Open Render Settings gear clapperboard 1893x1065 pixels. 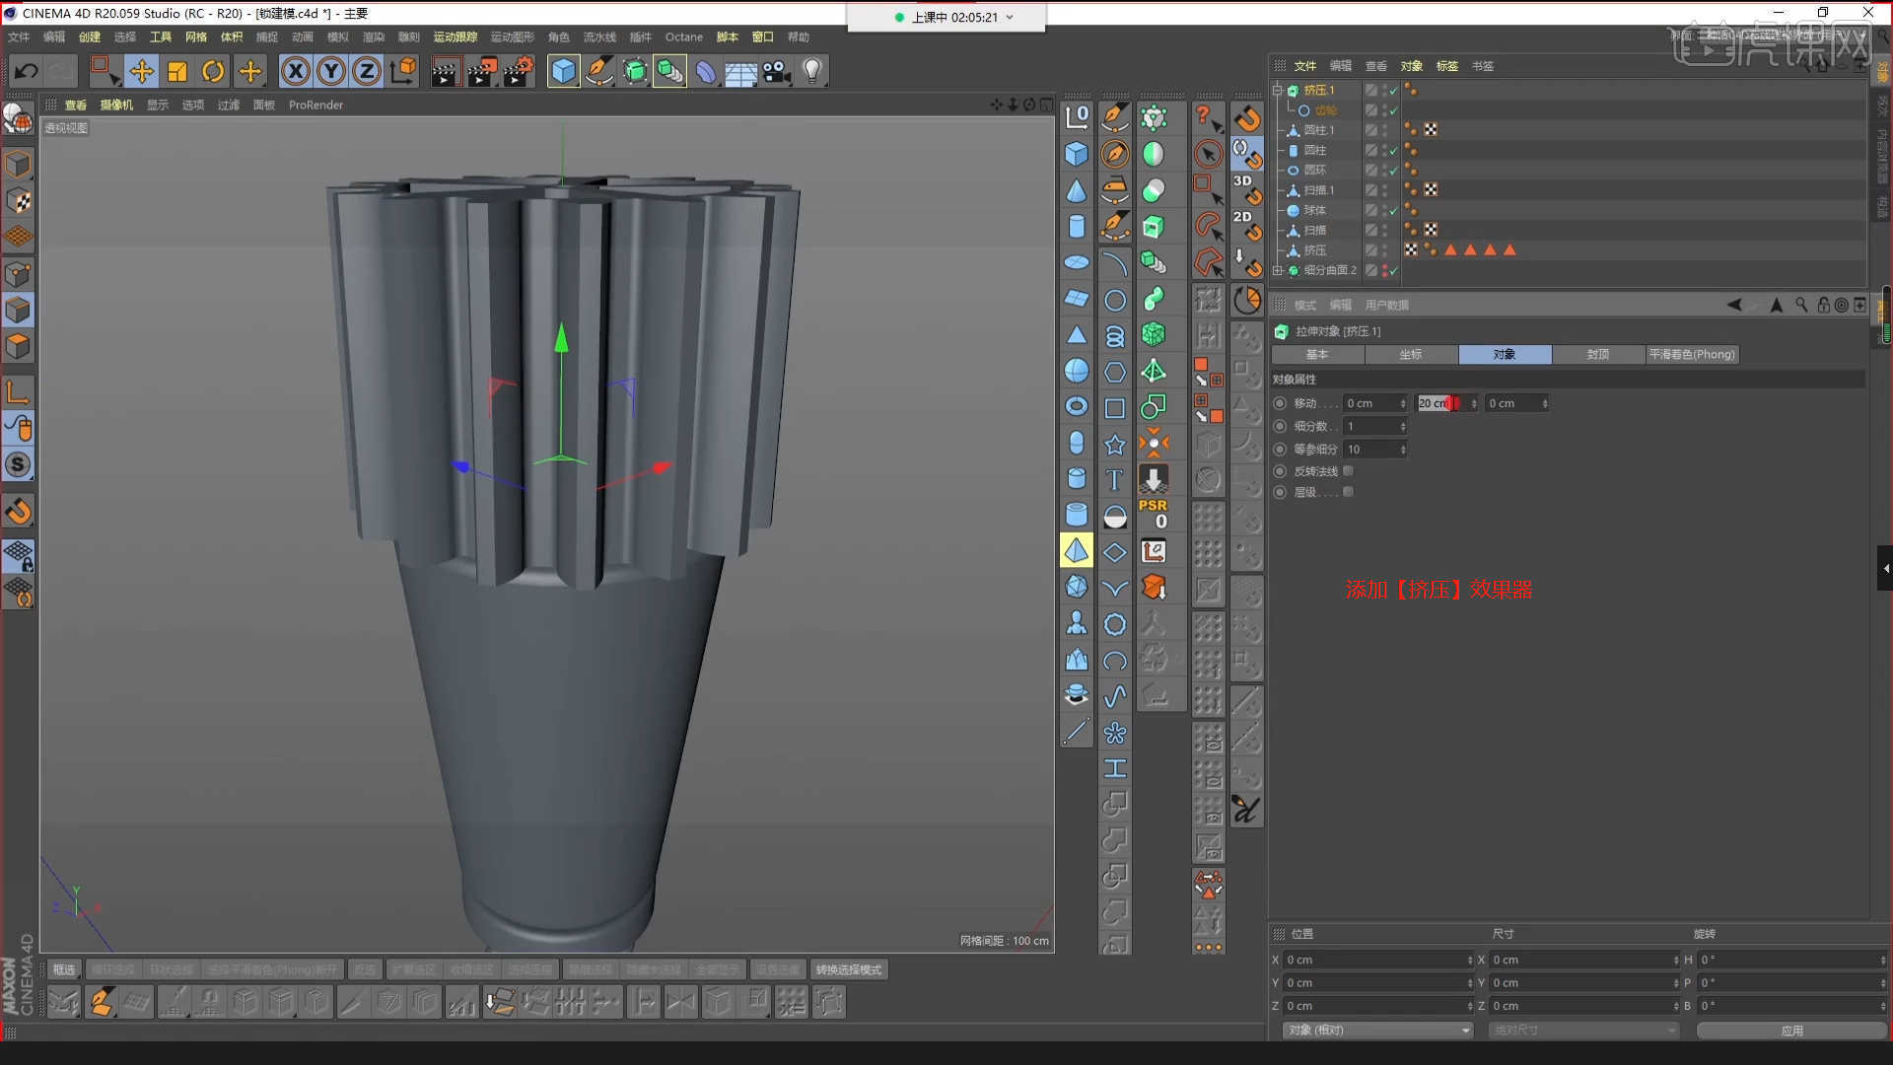(519, 71)
